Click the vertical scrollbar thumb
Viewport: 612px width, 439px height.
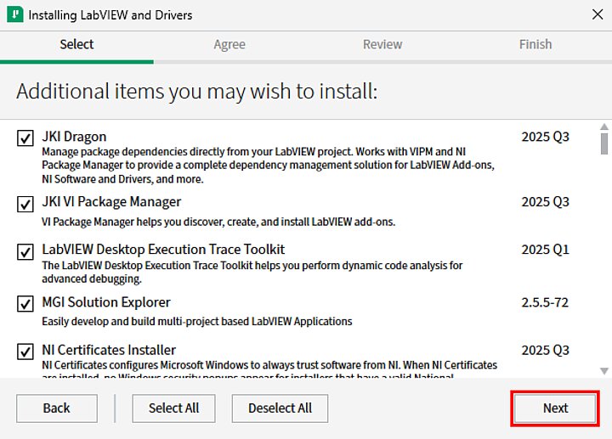point(604,144)
